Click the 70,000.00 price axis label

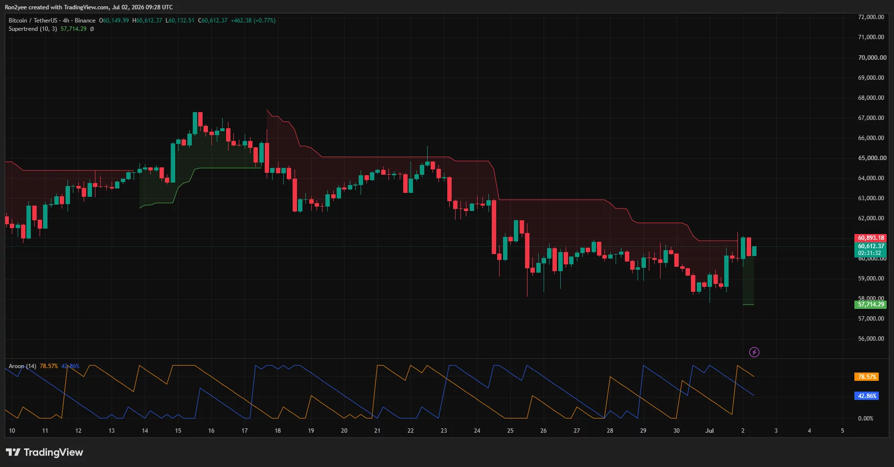tap(872, 58)
